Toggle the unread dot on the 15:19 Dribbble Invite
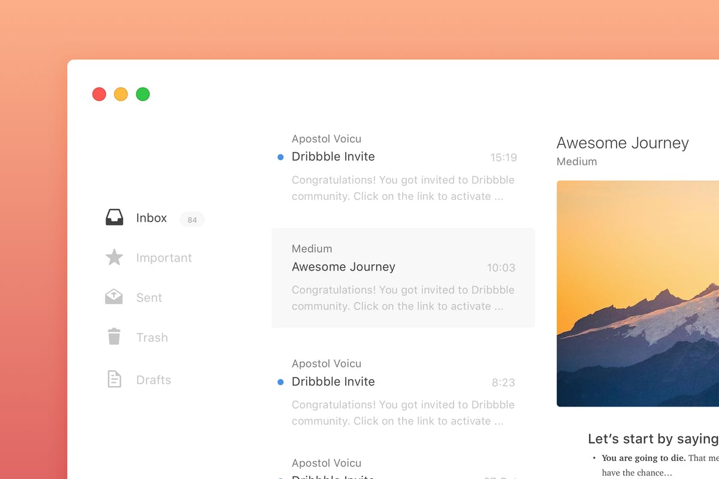This screenshot has width=719, height=479. [280, 157]
